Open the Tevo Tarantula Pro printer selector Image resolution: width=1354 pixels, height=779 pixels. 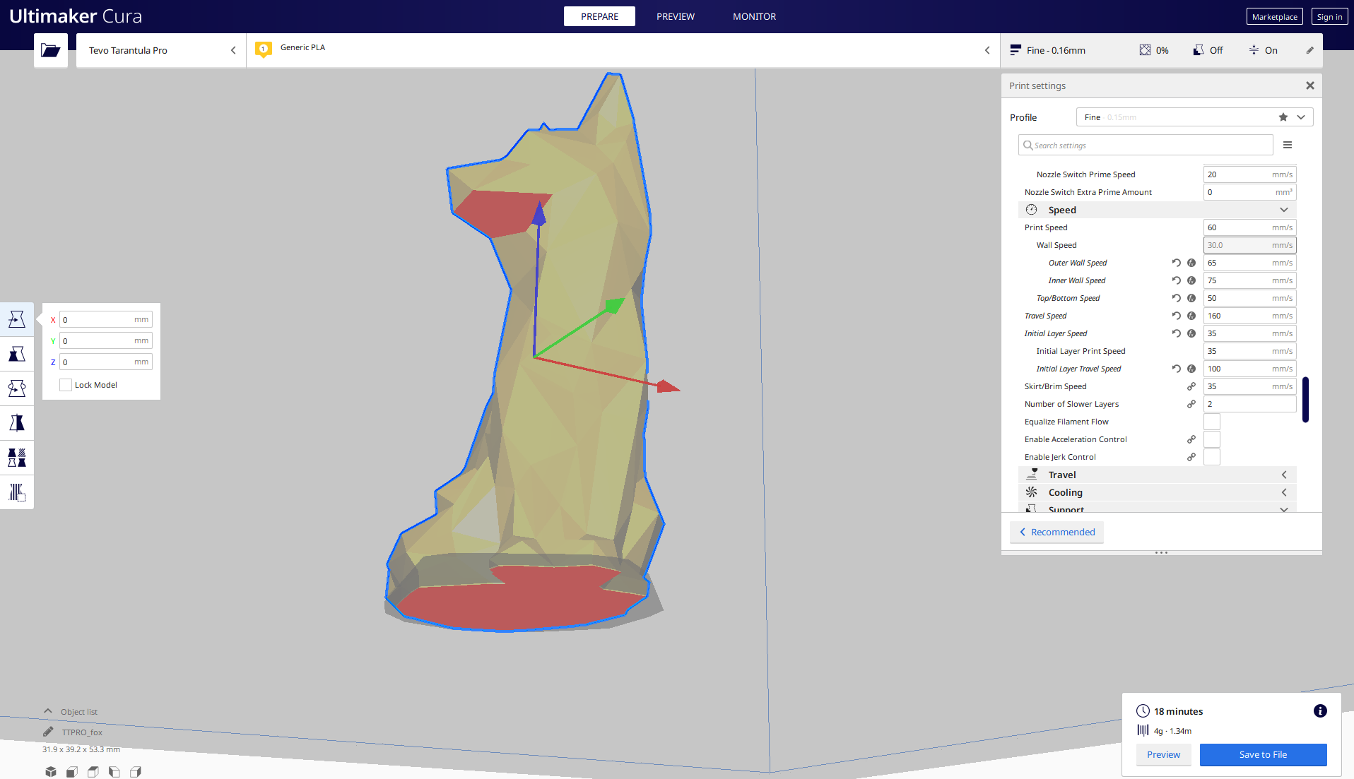[x=161, y=50]
